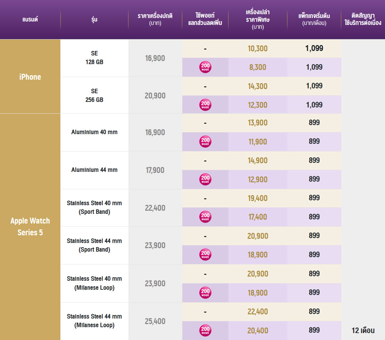Click the แพ็กเกจเริ่มต้น (บาท/เดือน) column header
This screenshot has width=385, height=340.
tap(314, 19)
